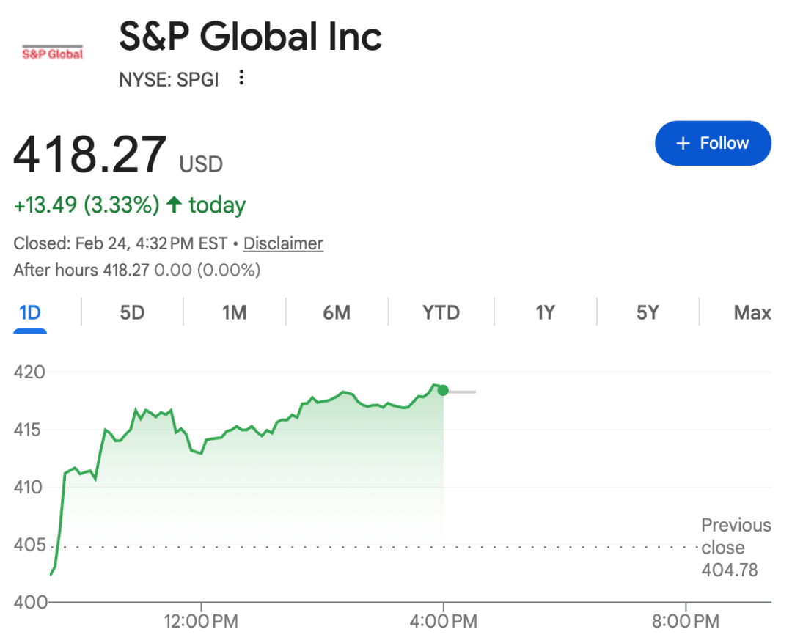
Task: Click the green up arrow icon
Action: (x=174, y=205)
